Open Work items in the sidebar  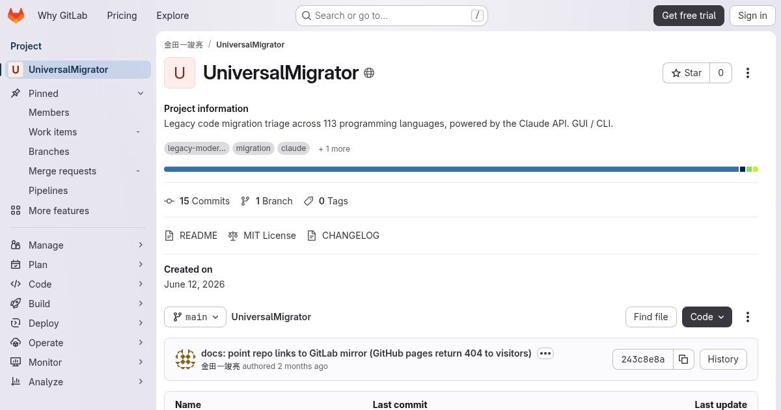[x=78, y=132]
